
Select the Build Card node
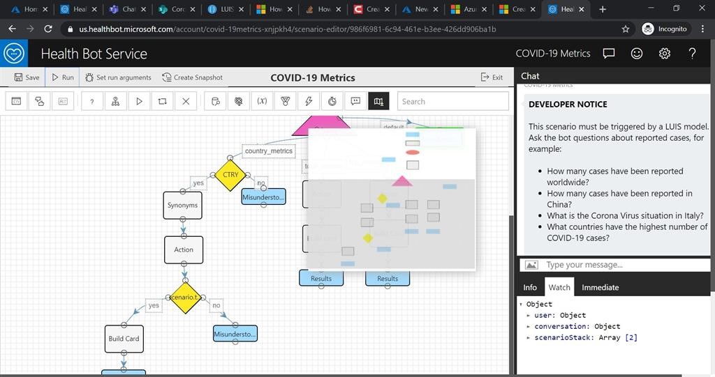tap(124, 339)
